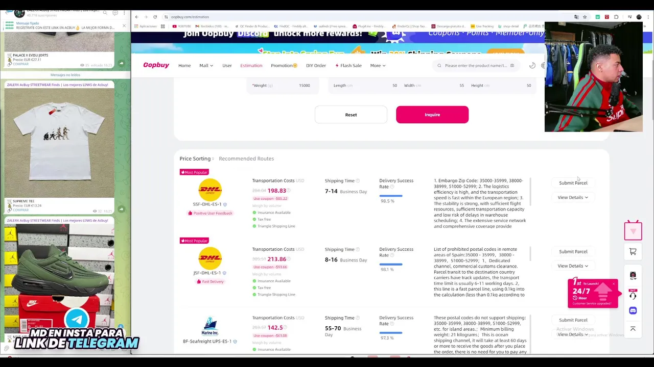Viewport: 654px width, 367px height.
Task: Click the image search camera icon
Action: (512, 65)
